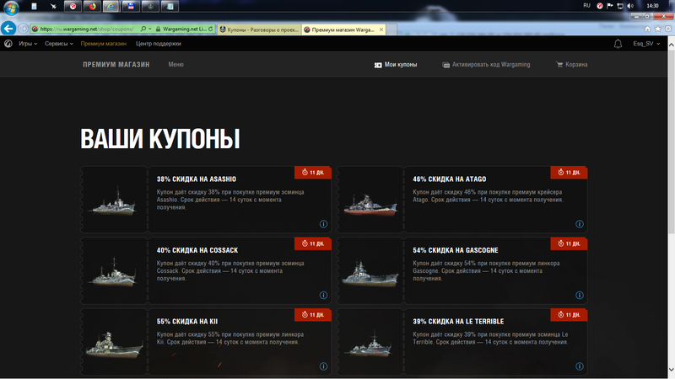Click the Atago ship thumbnail
675x379 pixels.
(370, 205)
